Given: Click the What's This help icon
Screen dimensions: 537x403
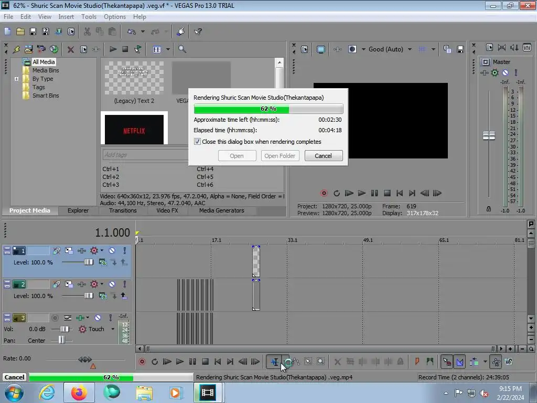Looking at the screenshot, I should coord(198,31).
